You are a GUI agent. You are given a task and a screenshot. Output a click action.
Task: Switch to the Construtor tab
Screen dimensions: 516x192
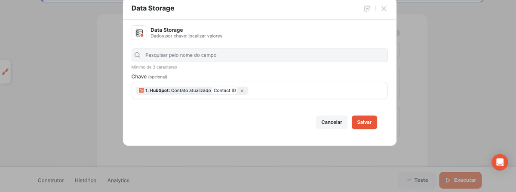point(51,180)
